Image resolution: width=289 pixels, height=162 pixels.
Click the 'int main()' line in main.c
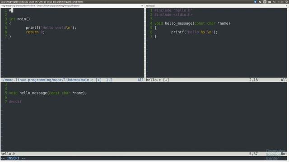(19, 19)
